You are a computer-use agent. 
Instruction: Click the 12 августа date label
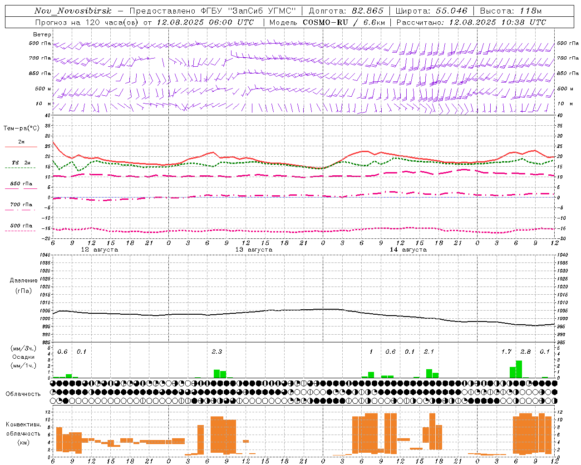click(x=99, y=250)
